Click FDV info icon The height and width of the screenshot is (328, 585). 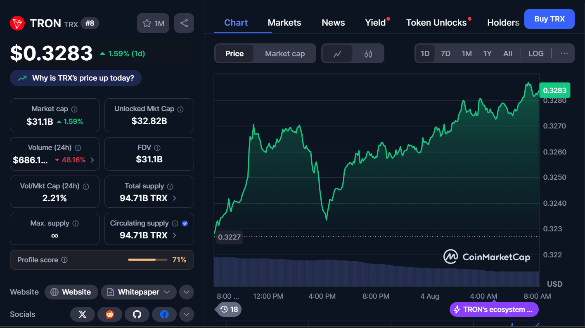coord(157,147)
